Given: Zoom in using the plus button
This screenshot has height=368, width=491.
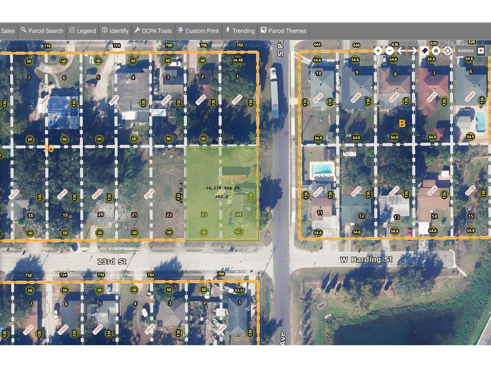Looking at the screenshot, I should coord(378,51).
